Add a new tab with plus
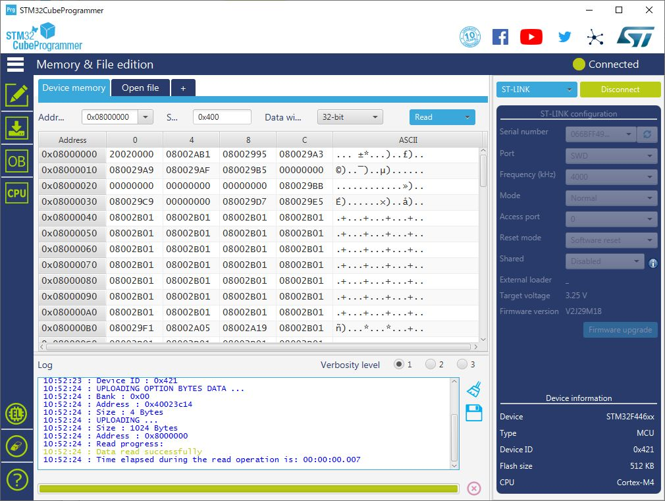665x501 pixels. click(x=183, y=88)
